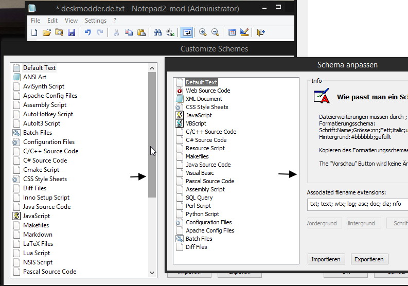
Task: Select ANSI Art scheme
Action: tap(34, 77)
